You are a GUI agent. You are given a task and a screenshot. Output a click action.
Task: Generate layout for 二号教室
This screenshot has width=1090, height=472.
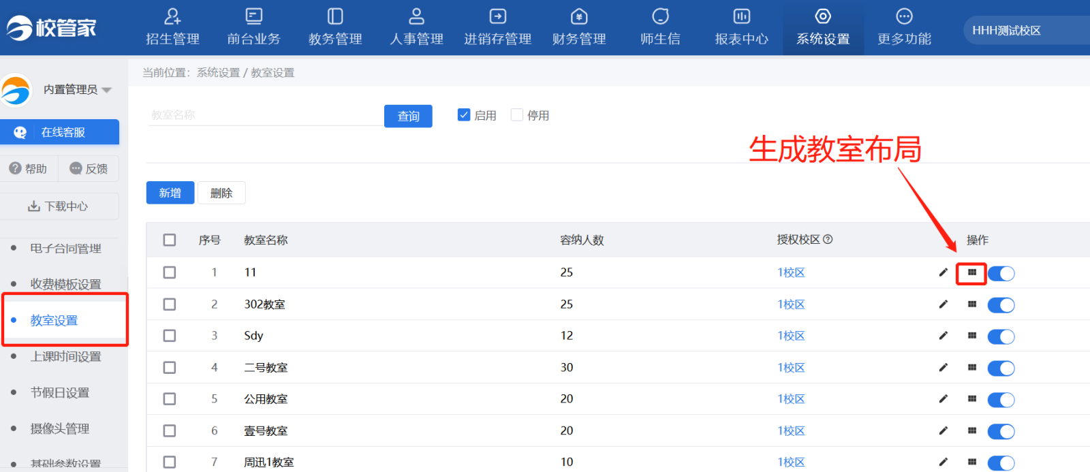(972, 368)
